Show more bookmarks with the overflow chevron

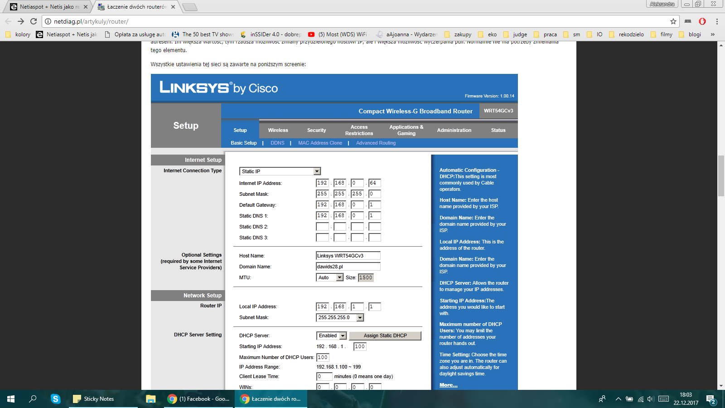[x=713, y=34]
